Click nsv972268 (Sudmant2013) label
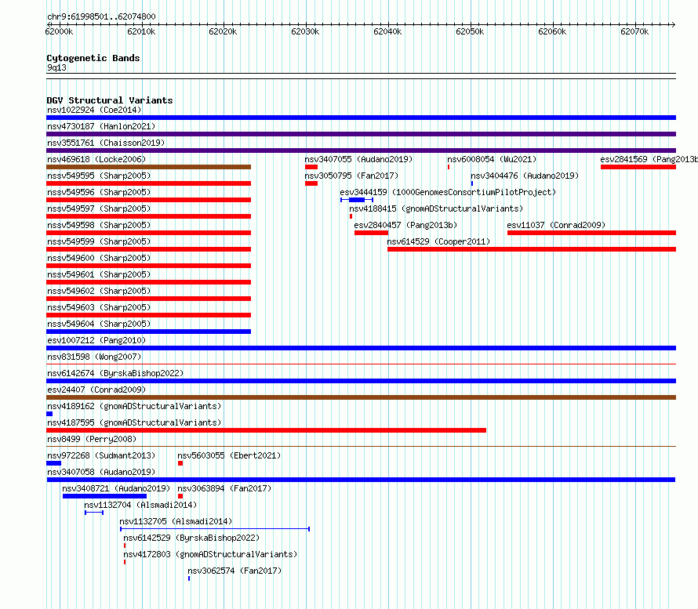The width and height of the screenshot is (698, 609). (x=101, y=455)
